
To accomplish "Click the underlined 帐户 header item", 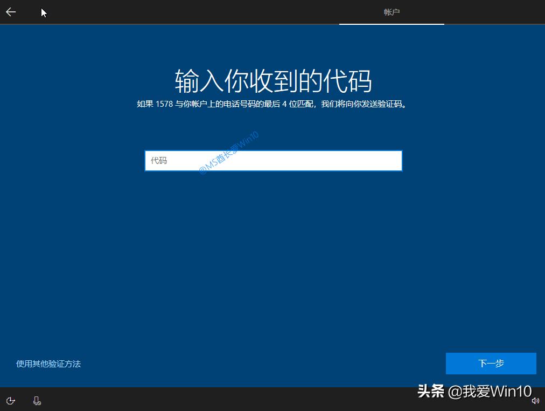I will [392, 12].
